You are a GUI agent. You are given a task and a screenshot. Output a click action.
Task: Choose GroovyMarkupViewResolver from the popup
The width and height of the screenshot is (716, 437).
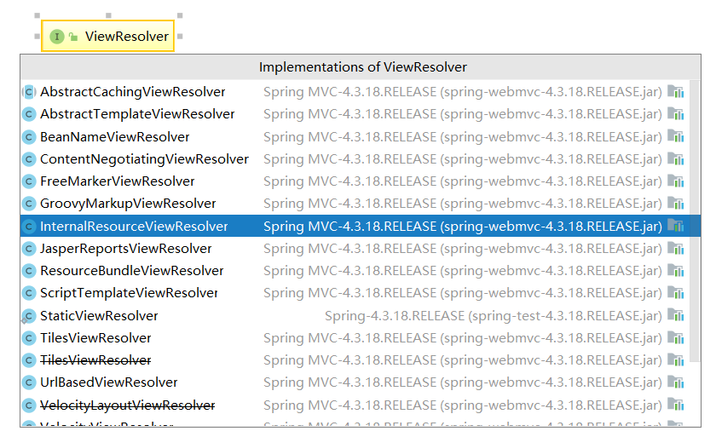(128, 204)
